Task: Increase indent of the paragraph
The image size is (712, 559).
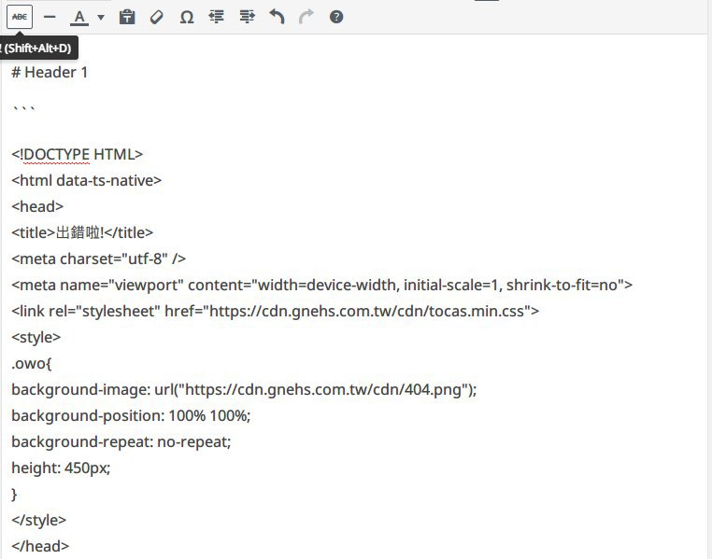Action: [x=247, y=17]
